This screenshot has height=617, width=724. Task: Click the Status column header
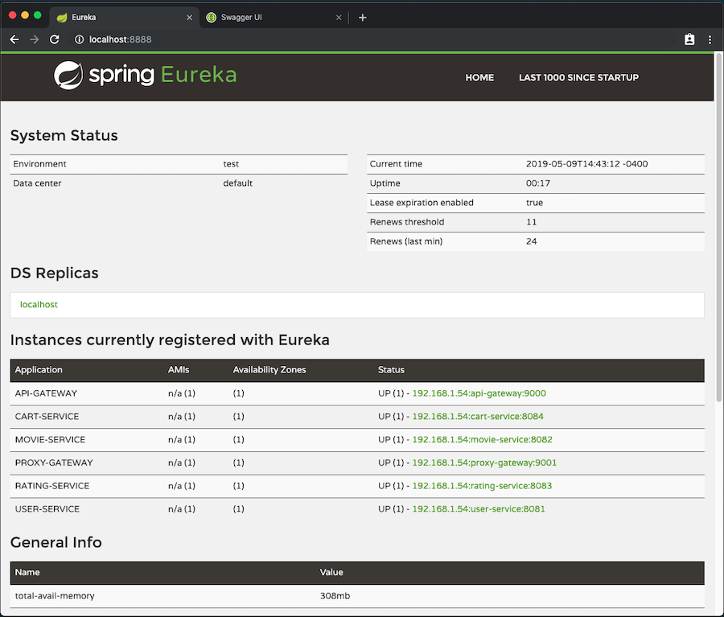coord(391,370)
